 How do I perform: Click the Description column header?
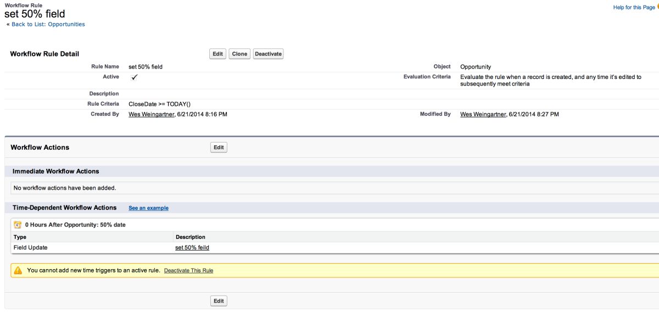coord(191,237)
